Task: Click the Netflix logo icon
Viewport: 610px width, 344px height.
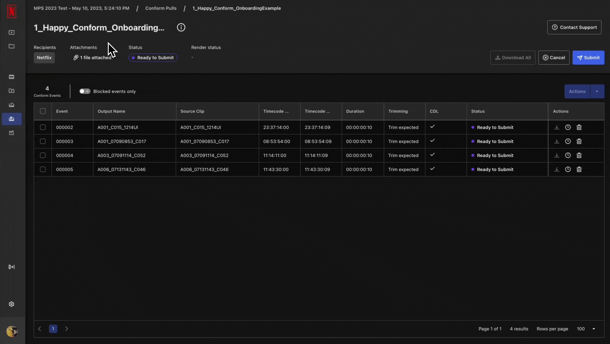Action: coord(11,11)
